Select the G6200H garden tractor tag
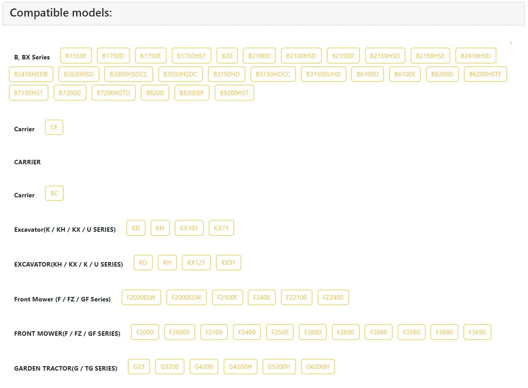The width and height of the screenshot is (528, 388). click(x=318, y=367)
